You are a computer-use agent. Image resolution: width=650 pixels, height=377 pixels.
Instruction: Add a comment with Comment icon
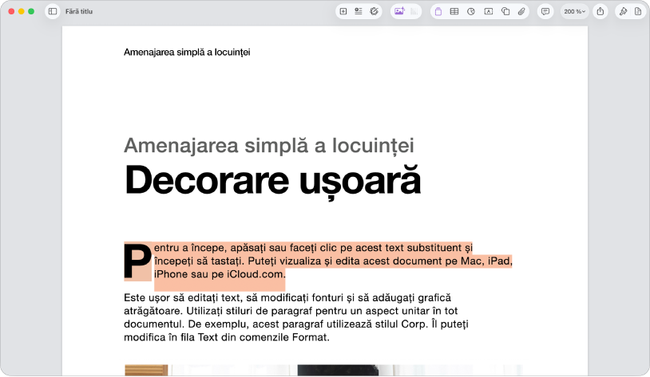coord(545,12)
